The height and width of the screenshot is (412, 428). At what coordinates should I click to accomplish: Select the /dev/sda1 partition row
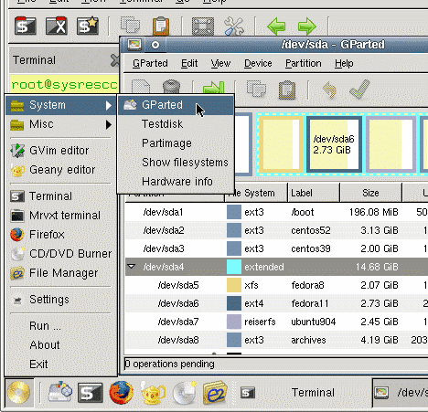tap(276, 212)
